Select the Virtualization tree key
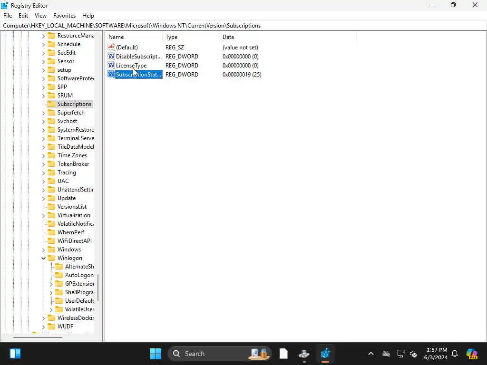 click(74, 215)
